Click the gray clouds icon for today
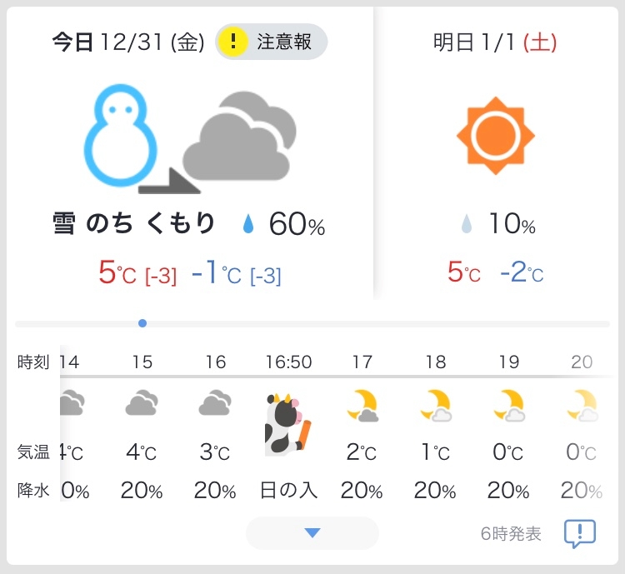625x574 pixels. click(x=239, y=136)
